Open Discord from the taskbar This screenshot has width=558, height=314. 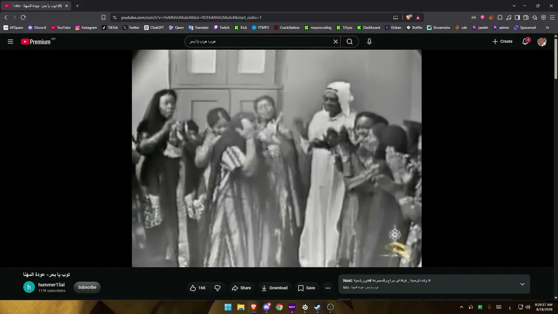click(x=266, y=307)
